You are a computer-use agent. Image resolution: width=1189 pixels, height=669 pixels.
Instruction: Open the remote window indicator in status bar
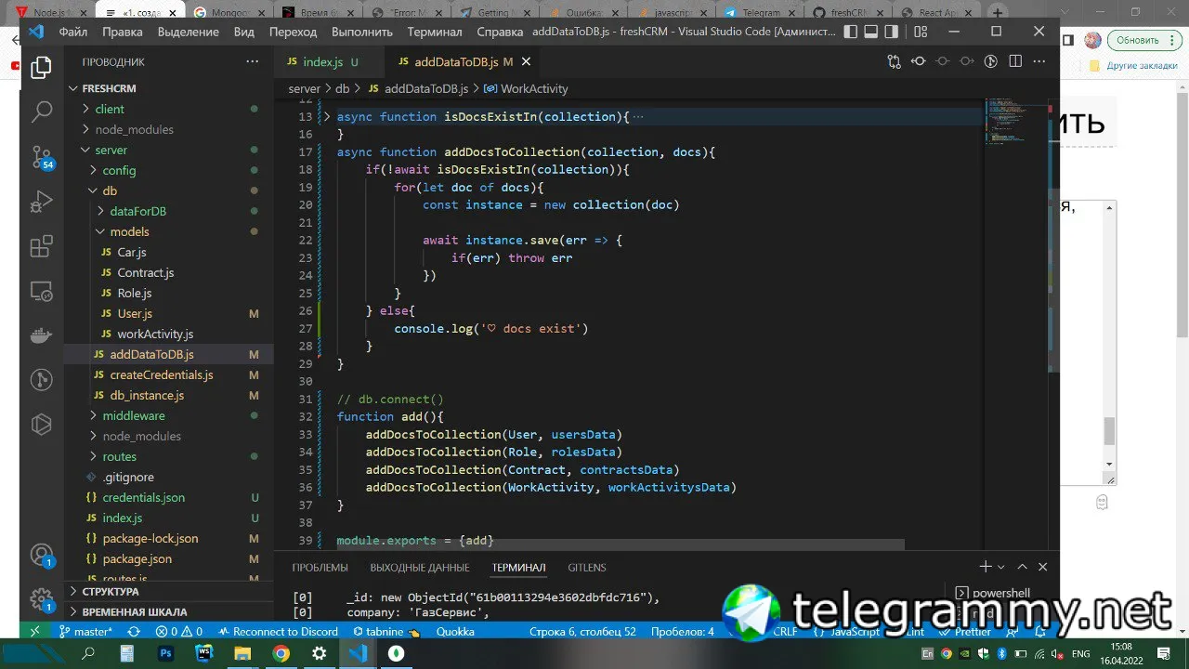coord(34,632)
